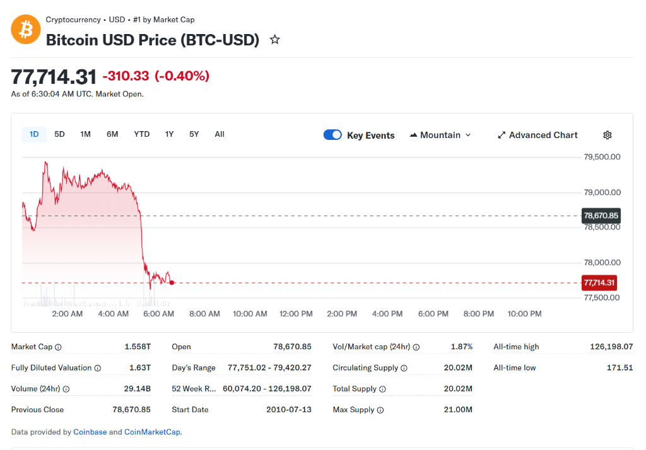Click info icon beside Vol/Market cap (24hr)
The height and width of the screenshot is (450, 646).
click(x=416, y=347)
